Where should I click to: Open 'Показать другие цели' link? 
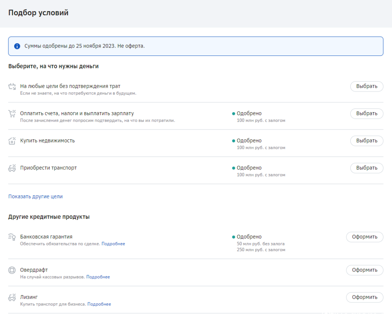point(36,196)
